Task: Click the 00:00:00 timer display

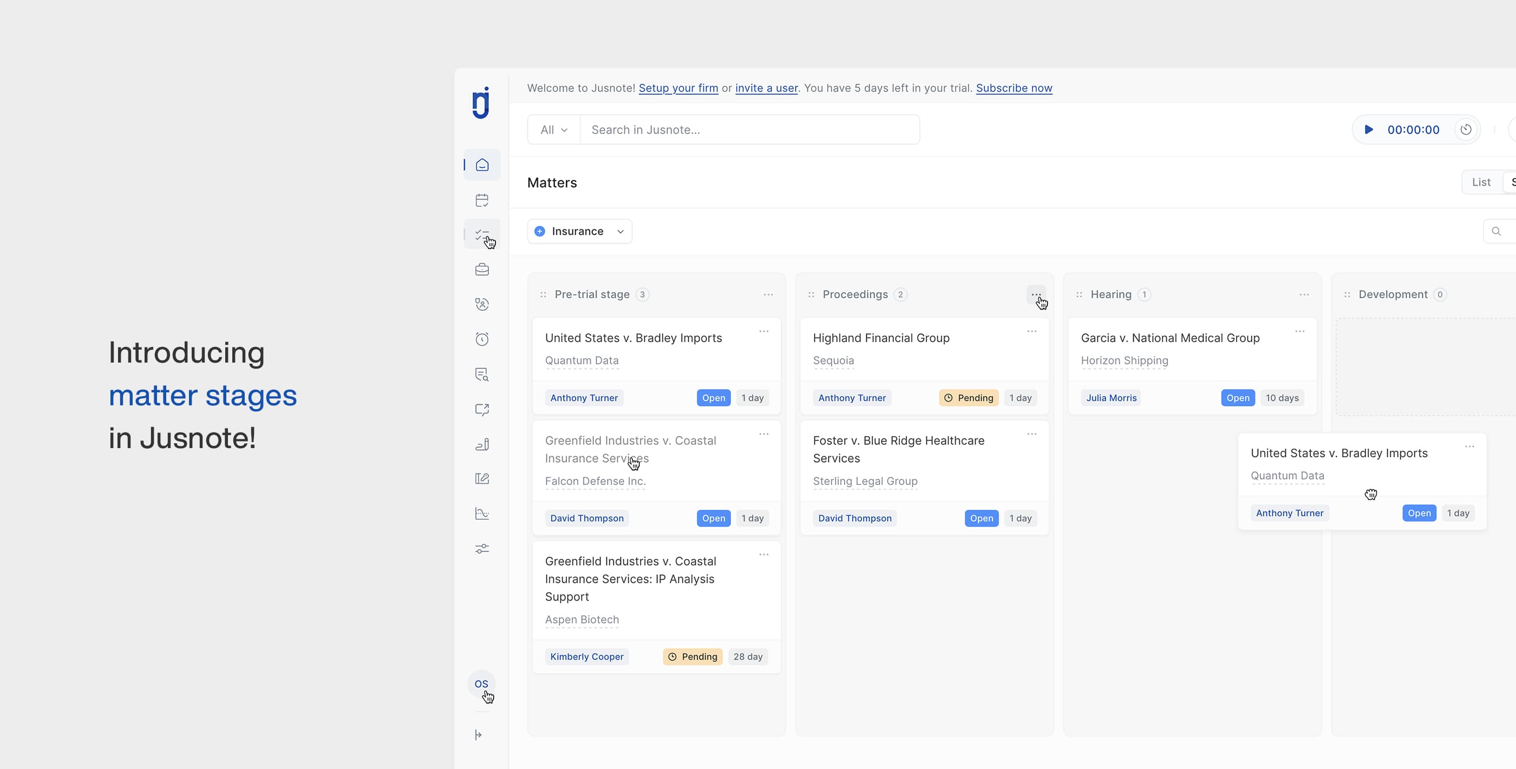Action: point(1413,129)
